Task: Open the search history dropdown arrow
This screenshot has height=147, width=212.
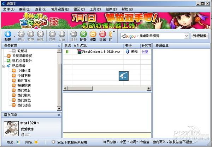Action: click(x=187, y=36)
